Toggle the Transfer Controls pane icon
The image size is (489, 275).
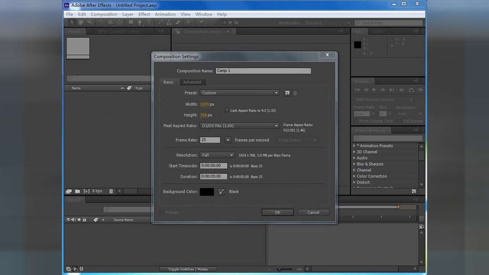pos(75,269)
